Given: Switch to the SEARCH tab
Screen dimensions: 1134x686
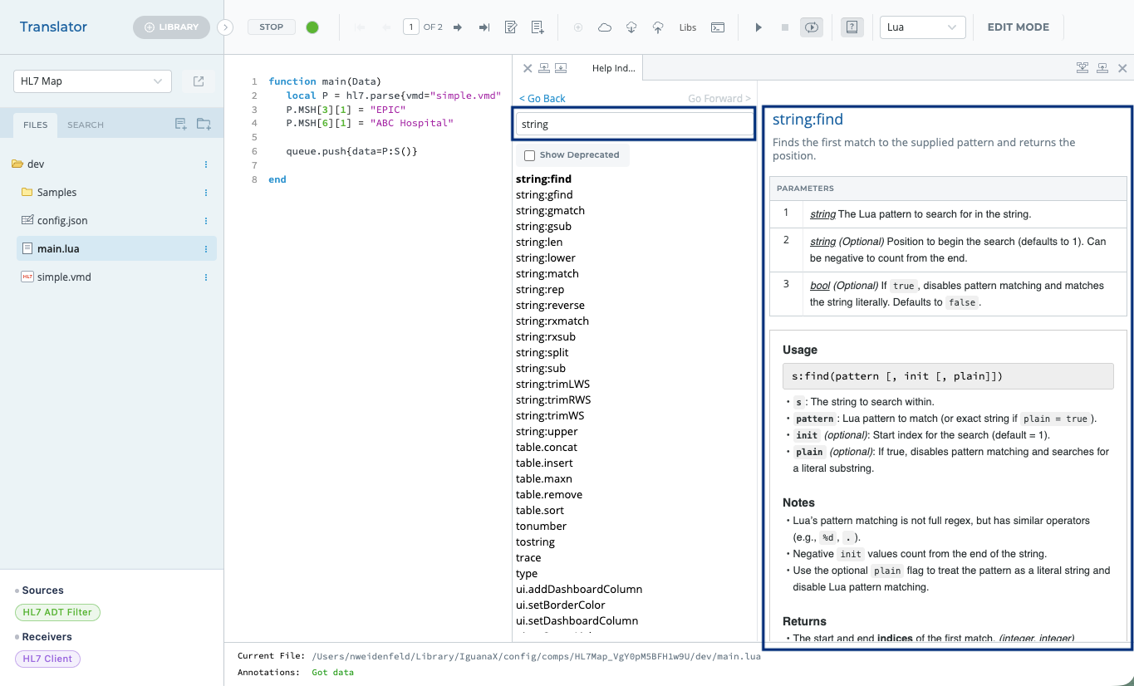Looking at the screenshot, I should [x=86, y=125].
